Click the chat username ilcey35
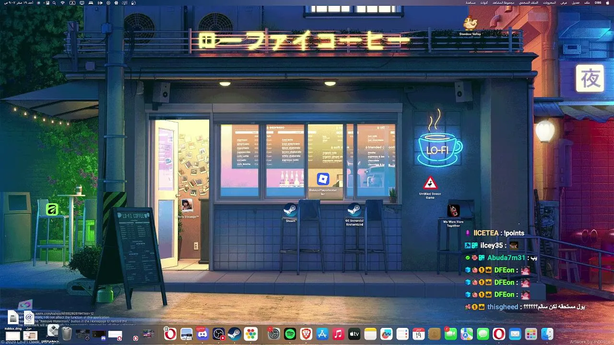The width and height of the screenshot is (614, 345). (x=491, y=245)
